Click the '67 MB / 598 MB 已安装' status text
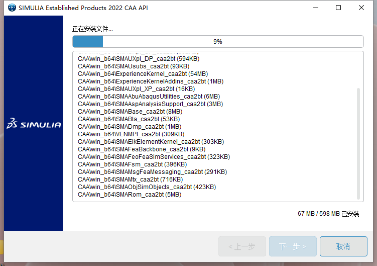The image size is (377, 266). coord(328,214)
